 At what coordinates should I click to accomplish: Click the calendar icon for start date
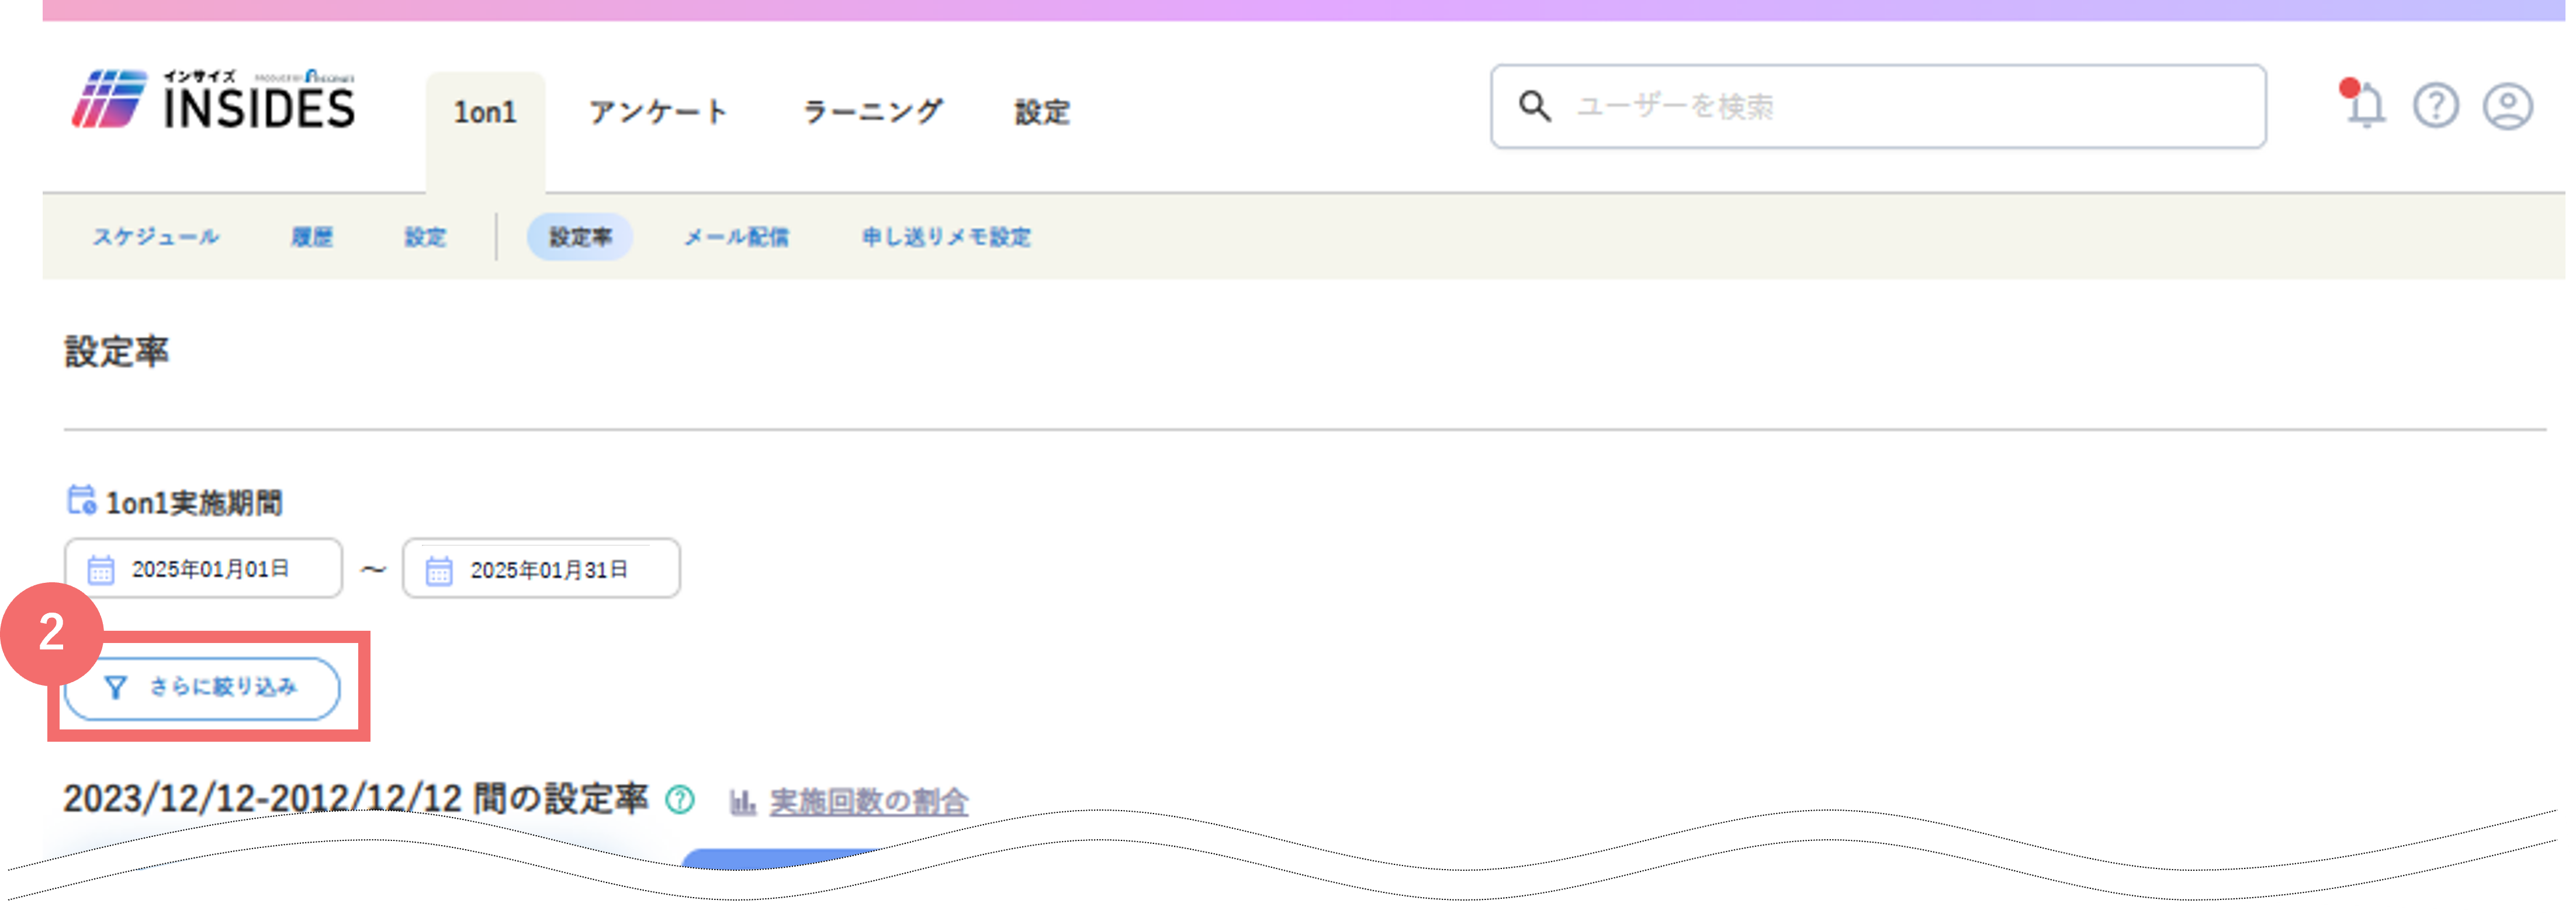pyautogui.click(x=101, y=569)
